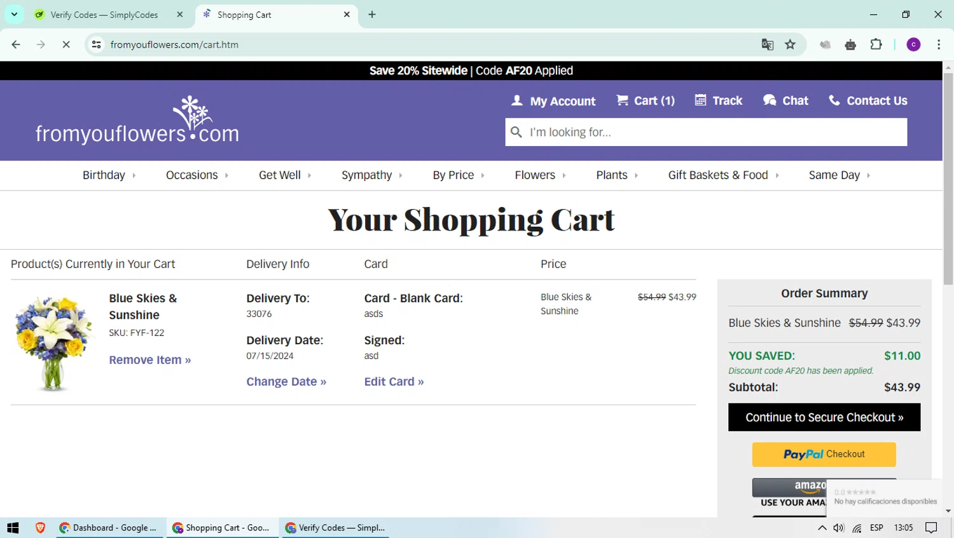Click the scrollbar down arrow
The height and width of the screenshot is (538, 954).
[948, 511]
